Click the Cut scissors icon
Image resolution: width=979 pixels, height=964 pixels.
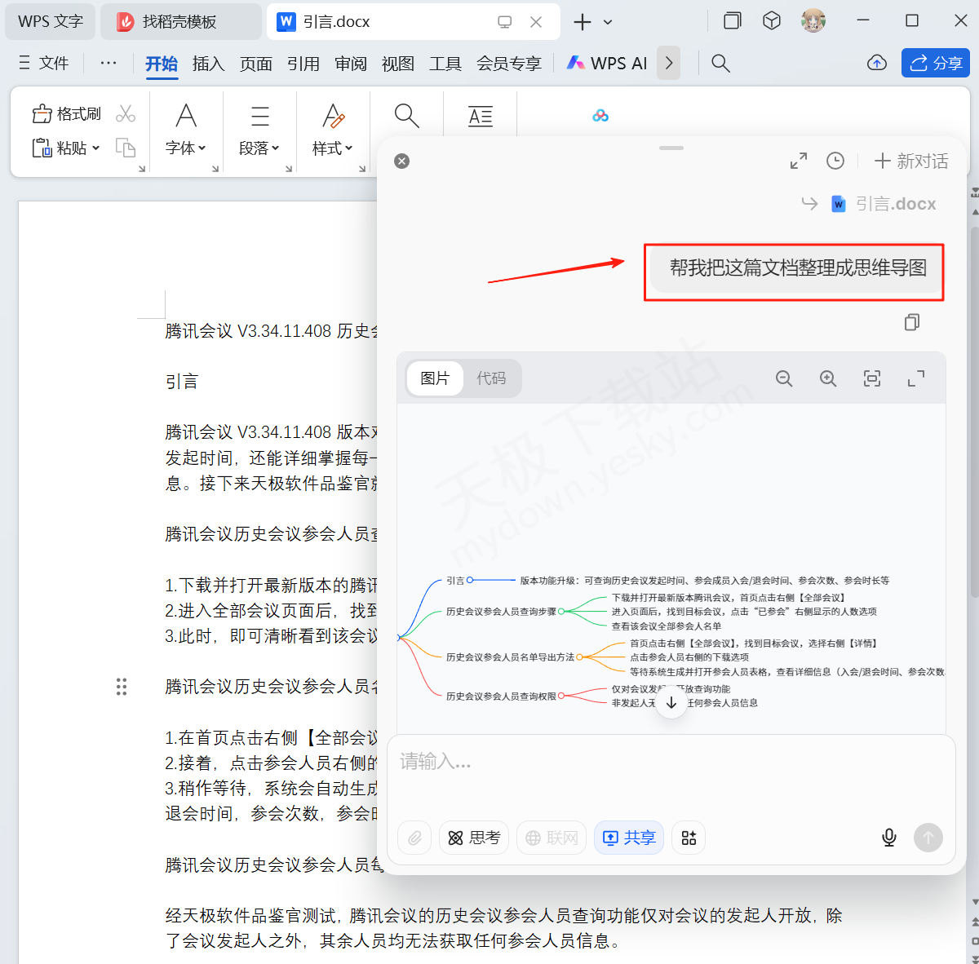[x=126, y=113]
